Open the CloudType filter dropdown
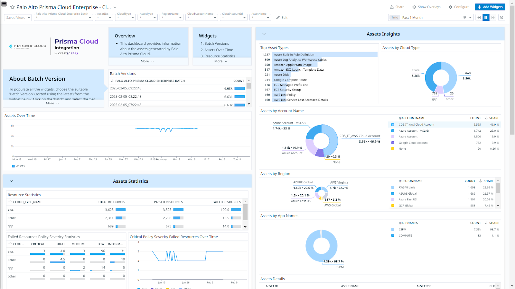The height and width of the screenshot is (289, 515). (x=125, y=18)
